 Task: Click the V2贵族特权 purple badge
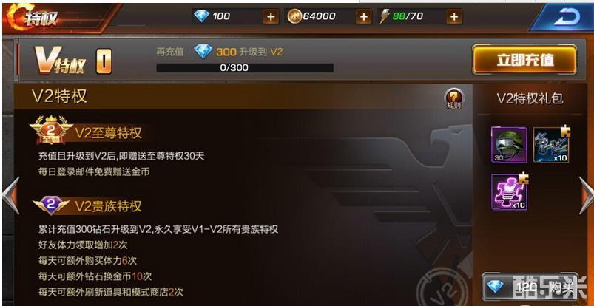click(x=51, y=205)
